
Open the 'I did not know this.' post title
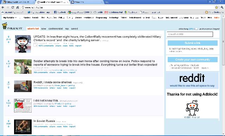click(x=46, y=101)
